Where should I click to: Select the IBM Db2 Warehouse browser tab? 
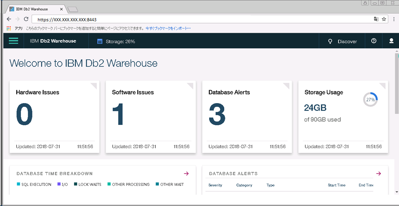click(36, 9)
